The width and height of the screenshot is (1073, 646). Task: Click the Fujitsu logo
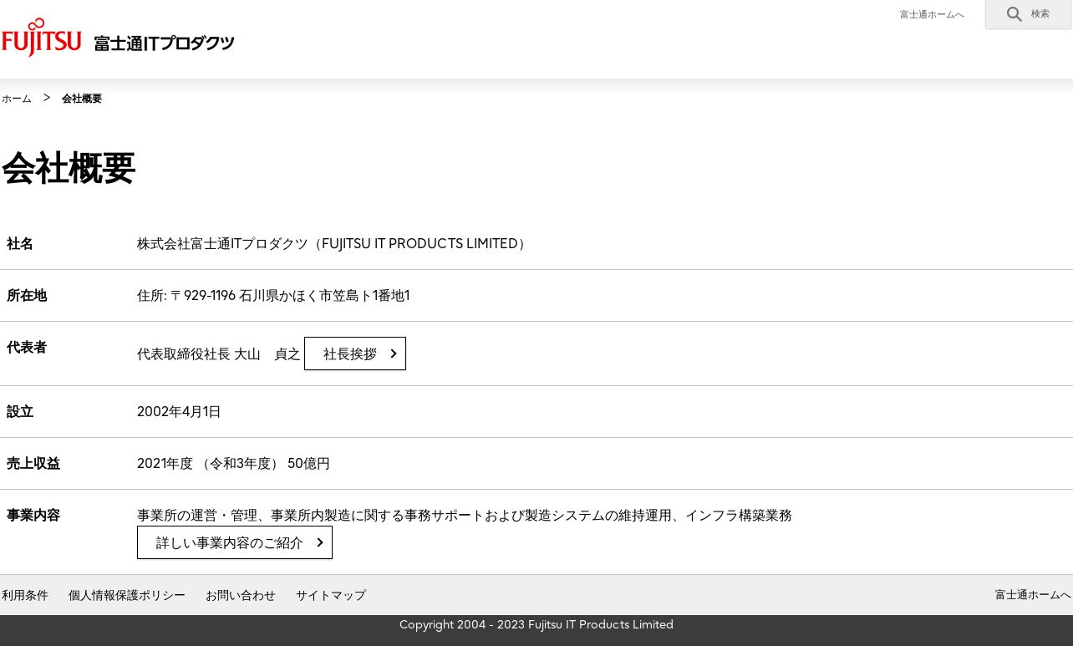point(41,38)
